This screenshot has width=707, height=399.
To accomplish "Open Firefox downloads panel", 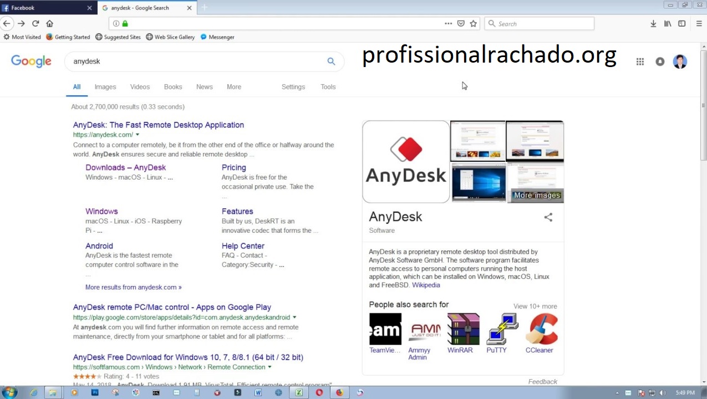I will pos(653,23).
